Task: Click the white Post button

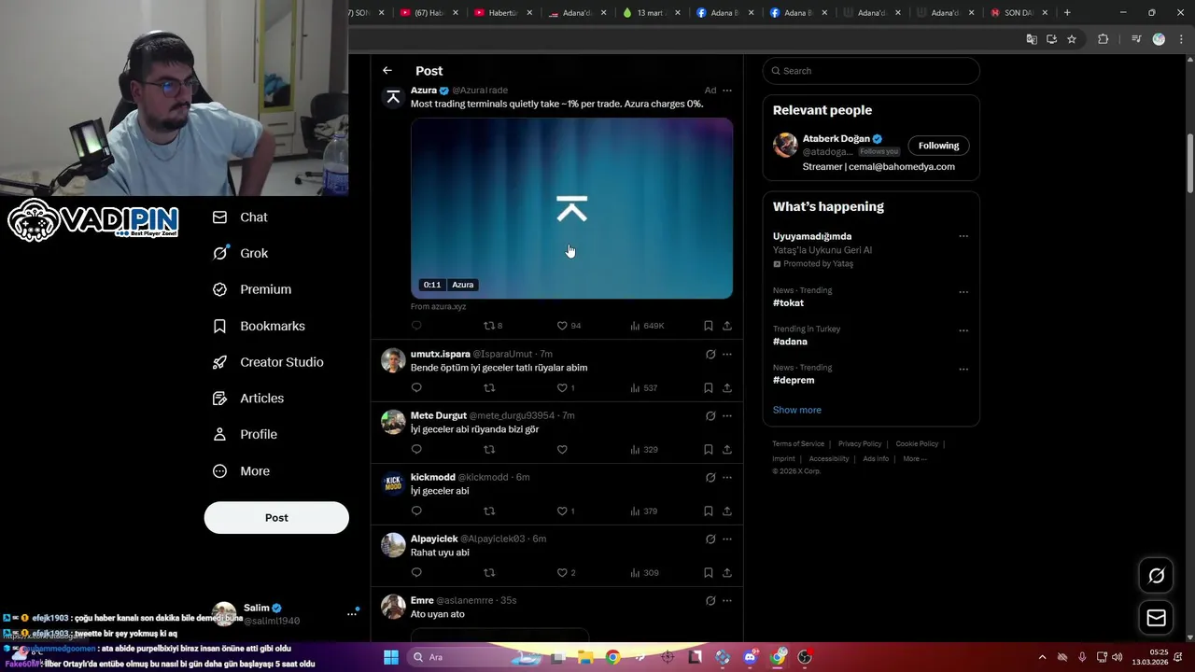Action: pos(276,518)
